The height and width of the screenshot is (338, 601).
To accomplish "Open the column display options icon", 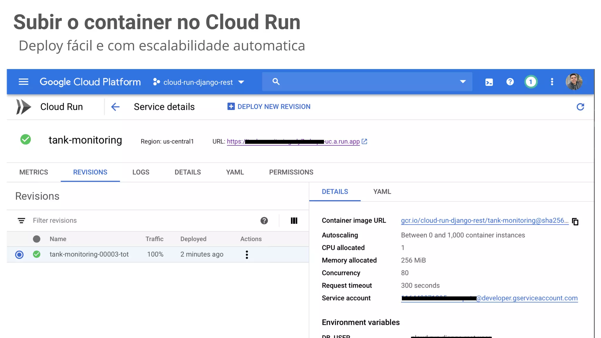I will point(294,221).
